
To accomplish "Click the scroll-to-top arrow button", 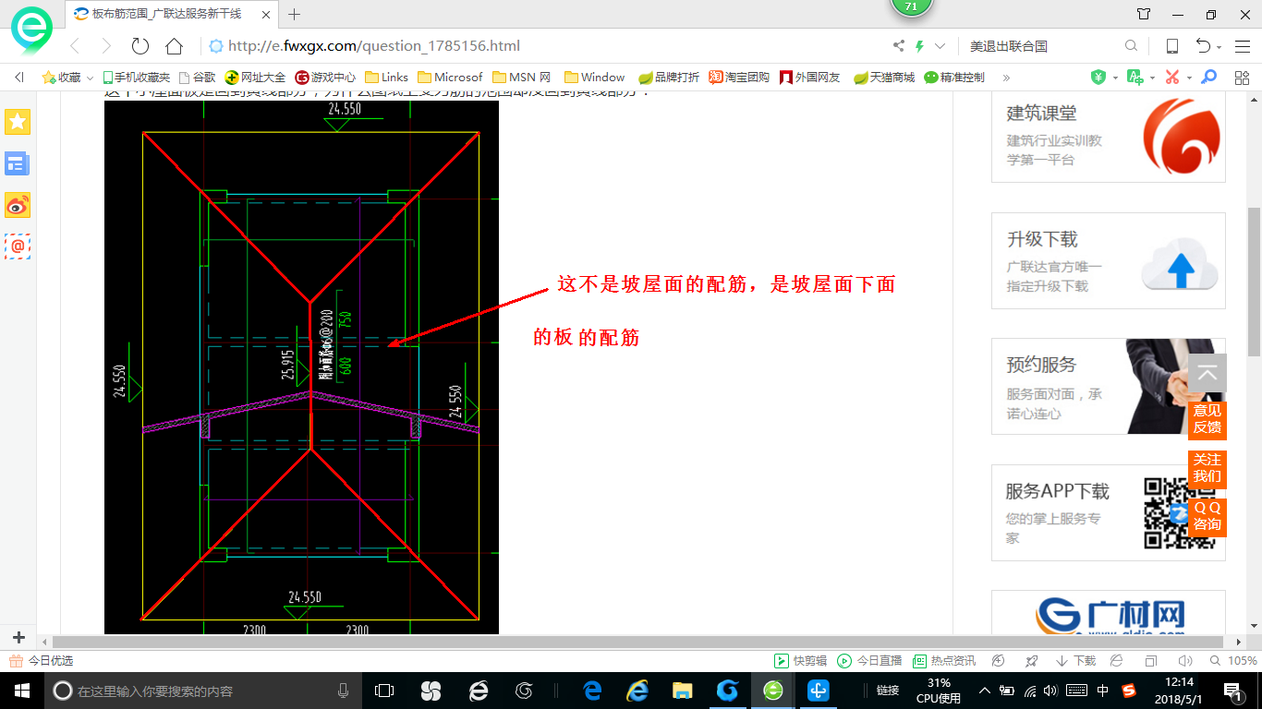I will point(1207,374).
